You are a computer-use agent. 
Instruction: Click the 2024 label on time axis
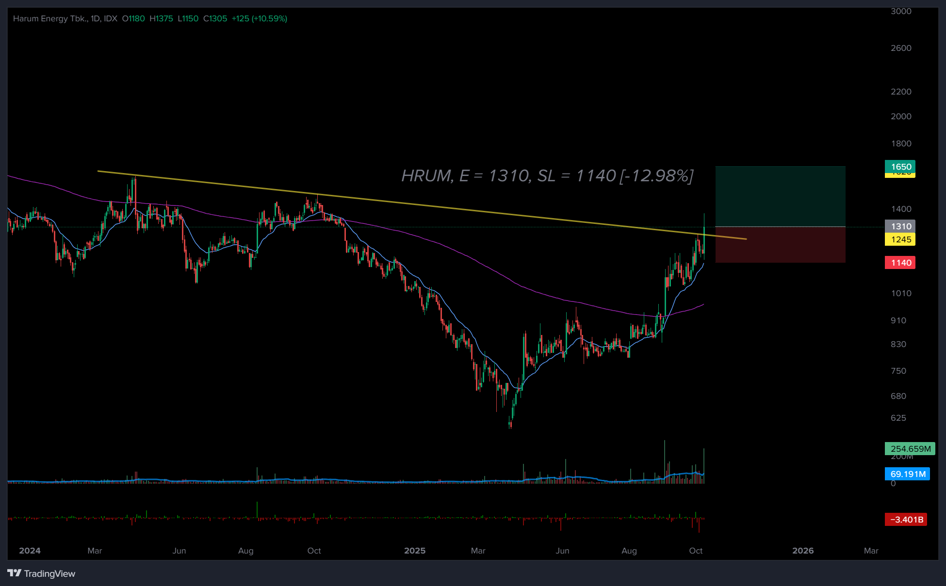[30, 551]
